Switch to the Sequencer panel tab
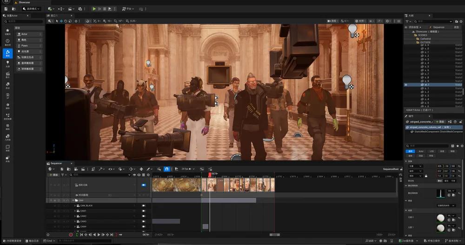Viewport: 465px width, 245px height. click(56, 163)
